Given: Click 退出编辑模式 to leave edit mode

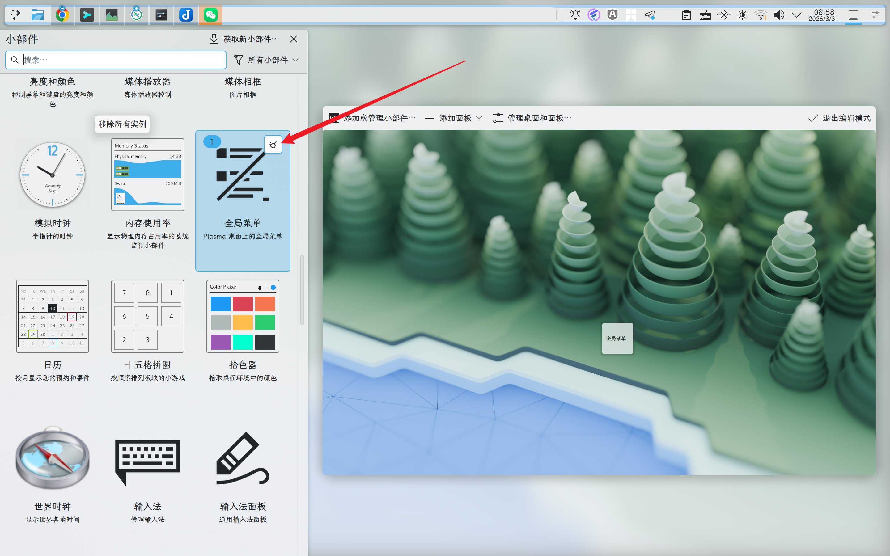Looking at the screenshot, I should click(840, 118).
